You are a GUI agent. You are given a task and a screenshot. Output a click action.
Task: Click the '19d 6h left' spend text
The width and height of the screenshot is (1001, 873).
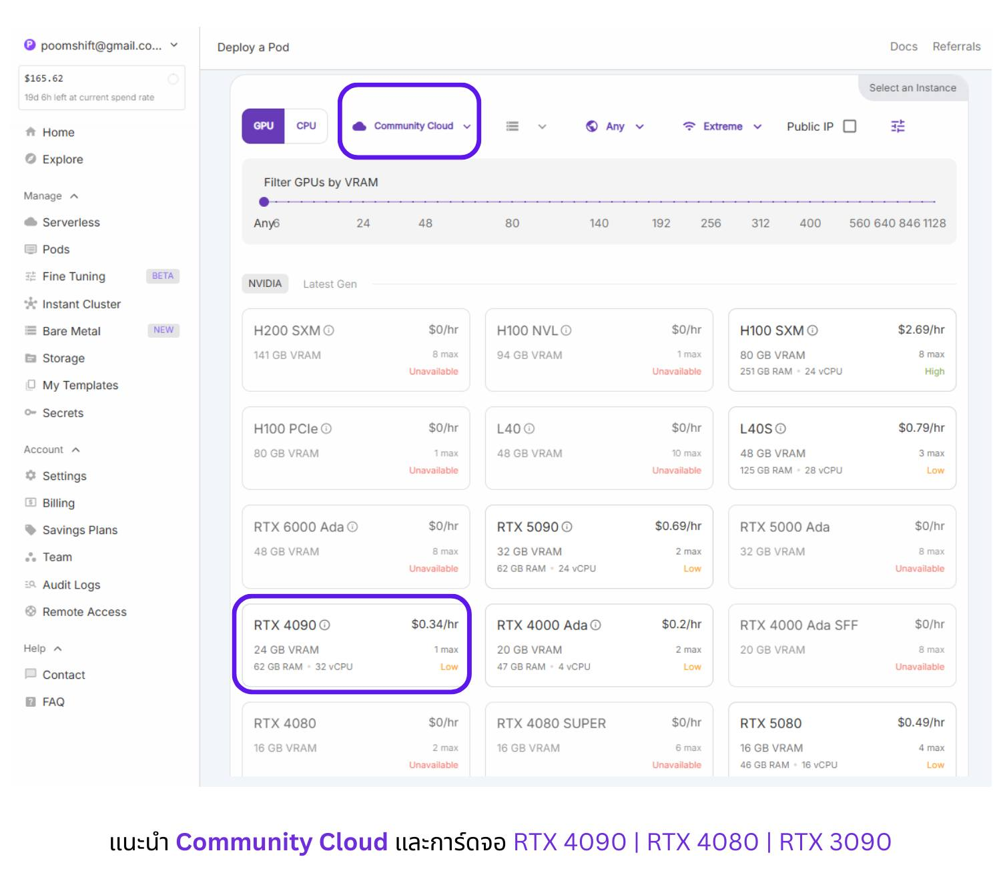point(89,97)
